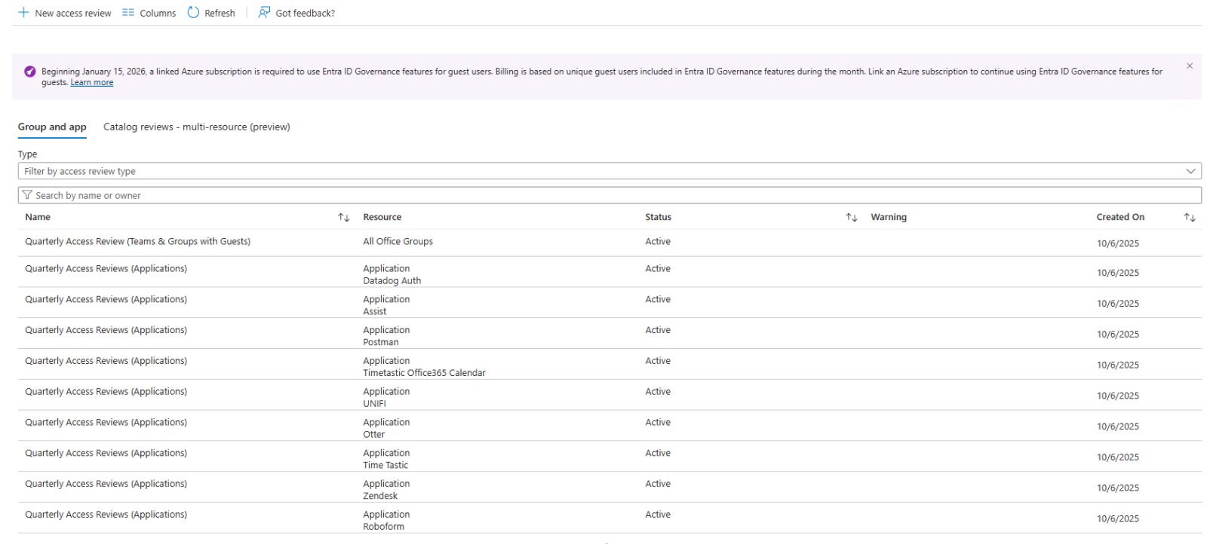
Task: Click the 10/6/2025 date in UNIFI row
Action: [x=1118, y=396]
